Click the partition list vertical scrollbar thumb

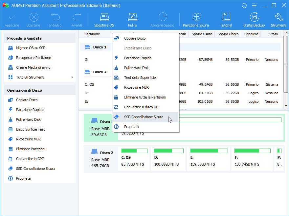point(286,64)
